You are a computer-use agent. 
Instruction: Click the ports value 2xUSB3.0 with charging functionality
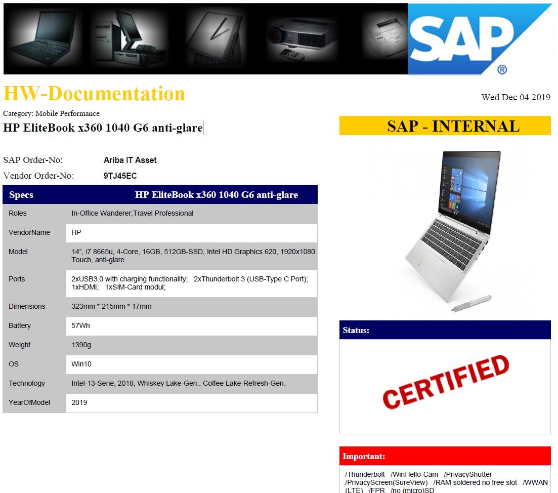point(189,283)
